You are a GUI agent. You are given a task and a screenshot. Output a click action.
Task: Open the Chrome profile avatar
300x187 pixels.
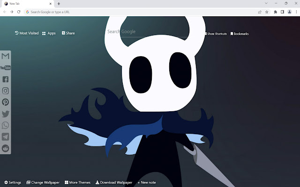(290, 12)
